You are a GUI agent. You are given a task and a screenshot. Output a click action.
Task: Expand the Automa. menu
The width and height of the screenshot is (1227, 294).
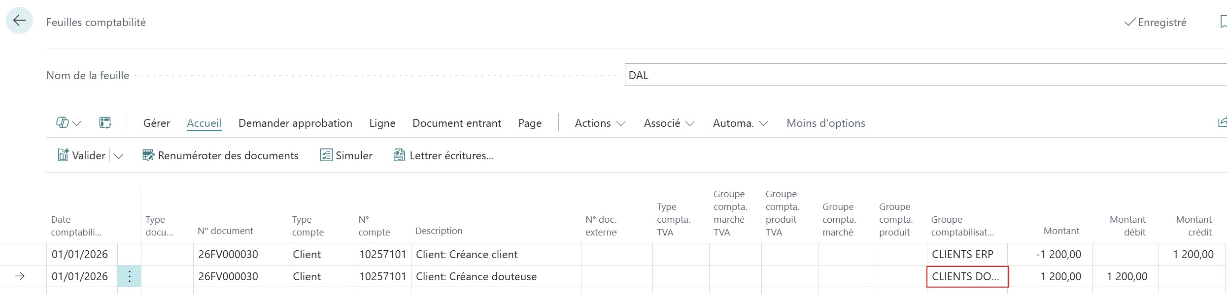740,123
